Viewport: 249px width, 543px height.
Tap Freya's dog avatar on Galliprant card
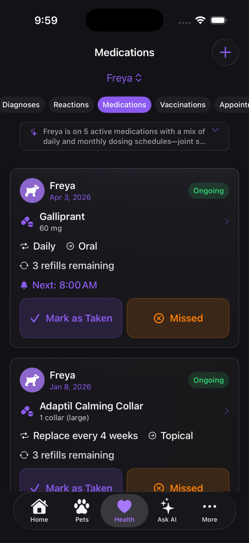[32, 191]
